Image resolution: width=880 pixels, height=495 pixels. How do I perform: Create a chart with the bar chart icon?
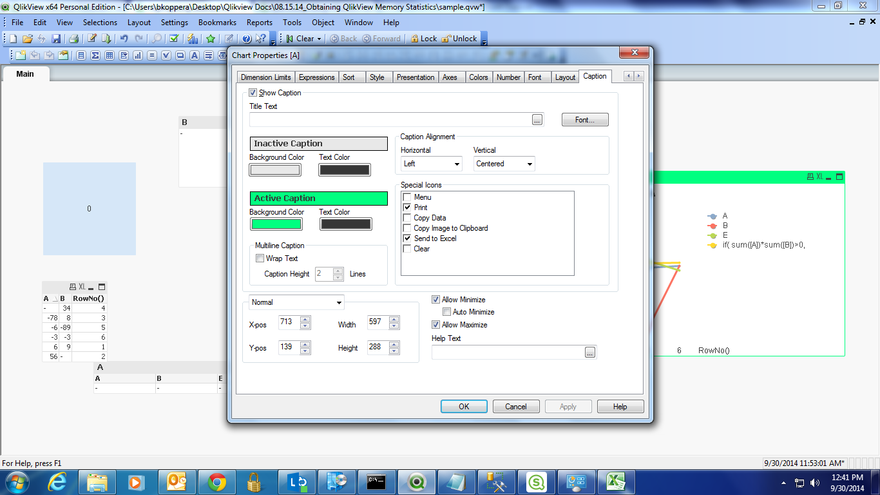(138, 55)
